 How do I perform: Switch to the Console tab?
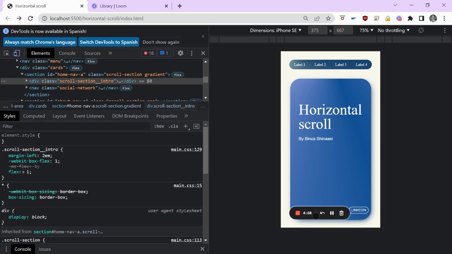coord(67,53)
